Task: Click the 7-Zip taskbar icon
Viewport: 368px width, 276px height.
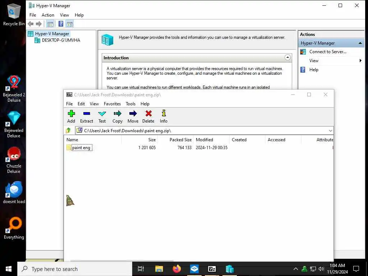Action: (x=212, y=269)
